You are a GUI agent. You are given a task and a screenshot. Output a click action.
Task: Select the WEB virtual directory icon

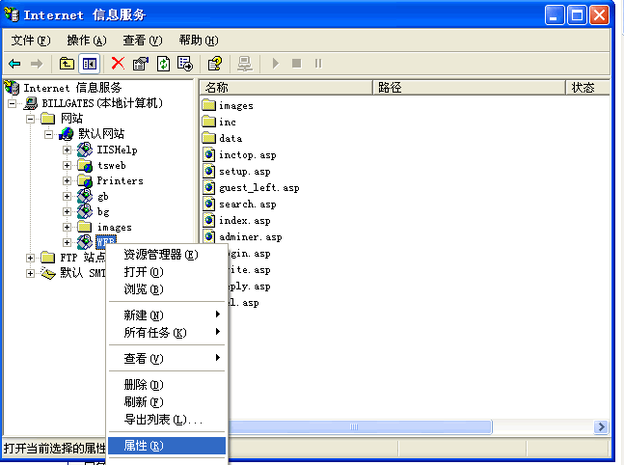[x=85, y=242]
